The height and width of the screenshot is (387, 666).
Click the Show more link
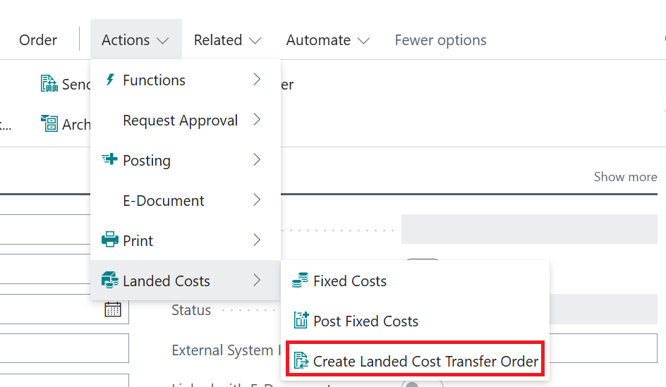tap(625, 177)
